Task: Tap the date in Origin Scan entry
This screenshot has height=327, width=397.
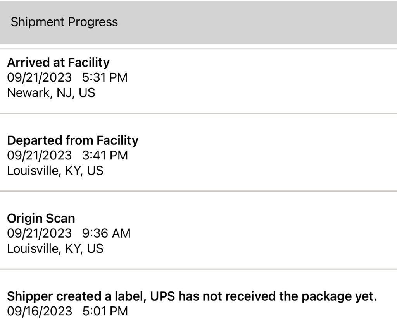Action: pos(40,233)
